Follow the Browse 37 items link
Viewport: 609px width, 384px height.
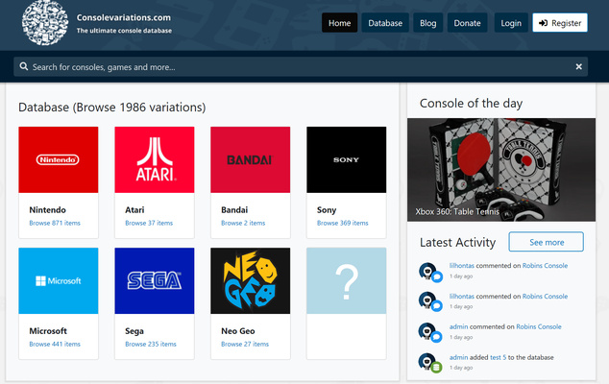tap(149, 223)
